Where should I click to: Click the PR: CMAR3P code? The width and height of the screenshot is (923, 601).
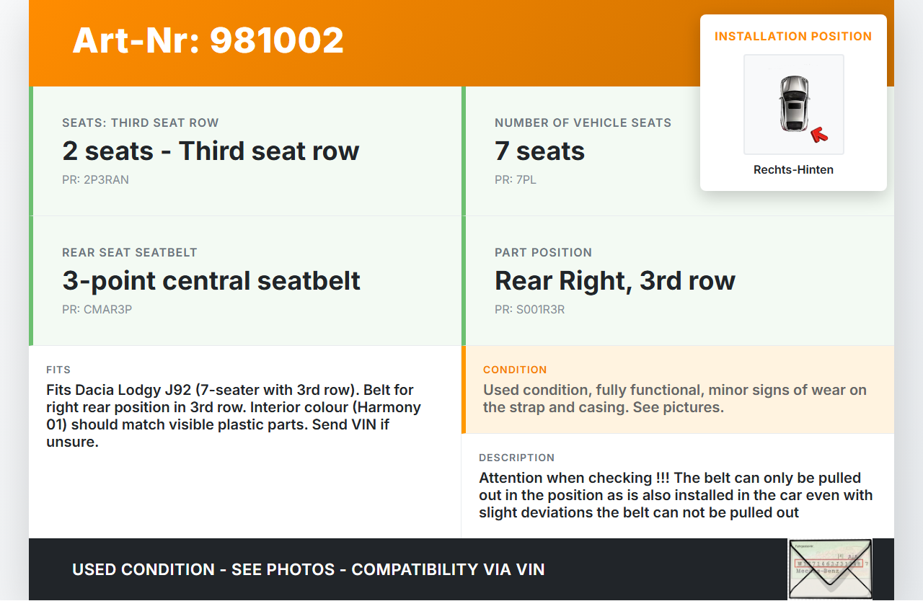pyautogui.click(x=97, y=310)
